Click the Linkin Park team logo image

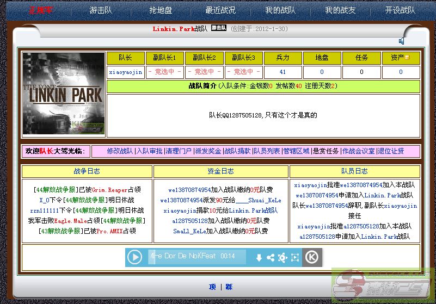coord(63,94)
